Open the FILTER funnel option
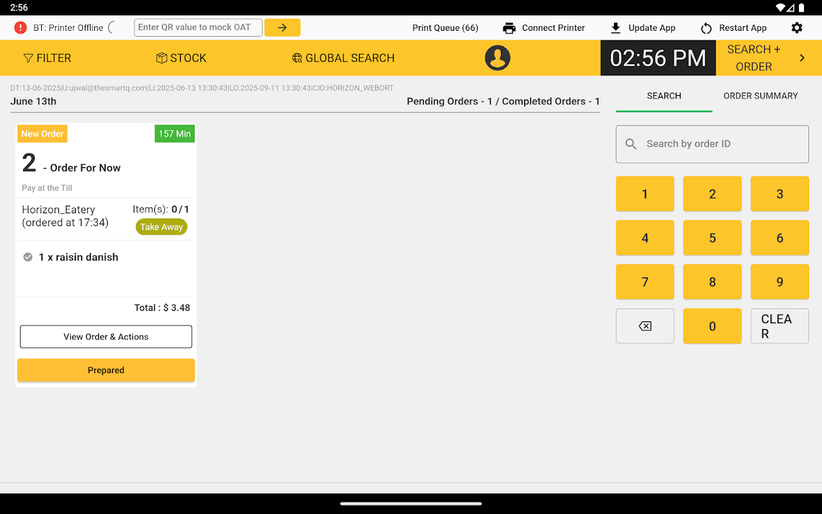822x514 pixels. coord(47,58)
